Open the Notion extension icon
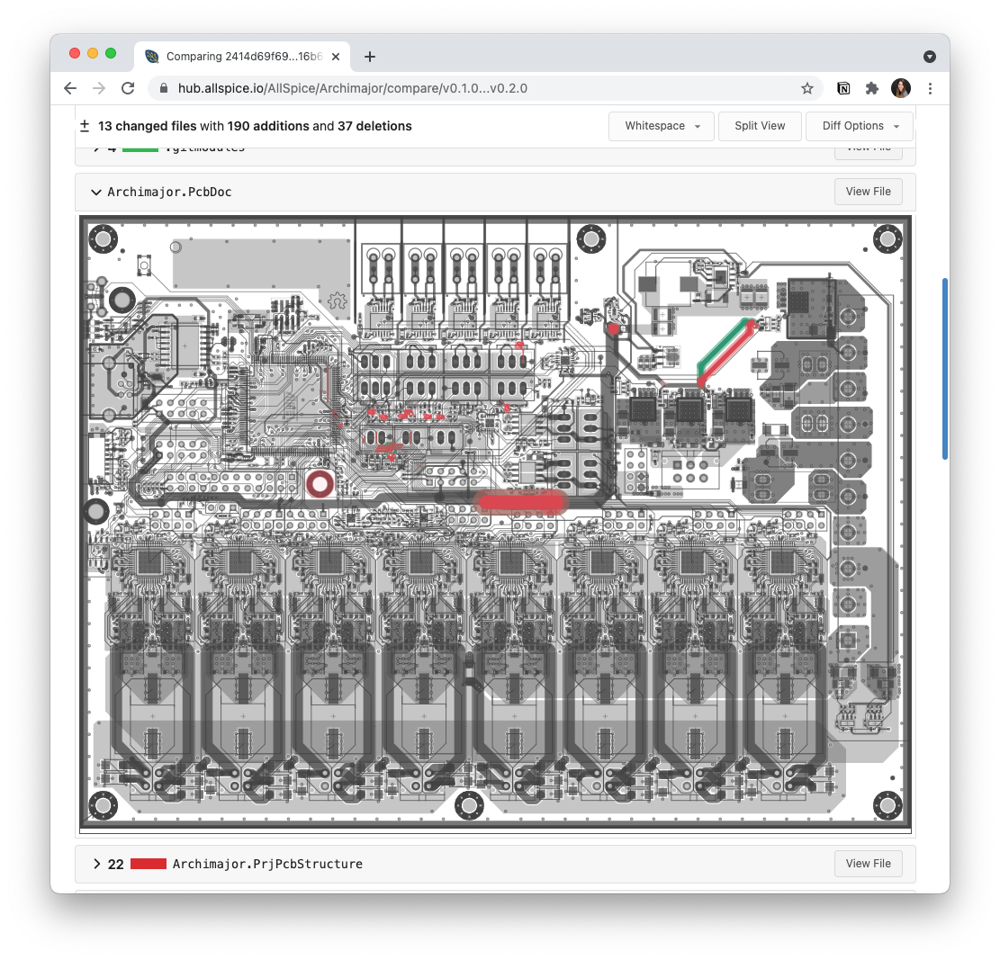 pos(843,88)
